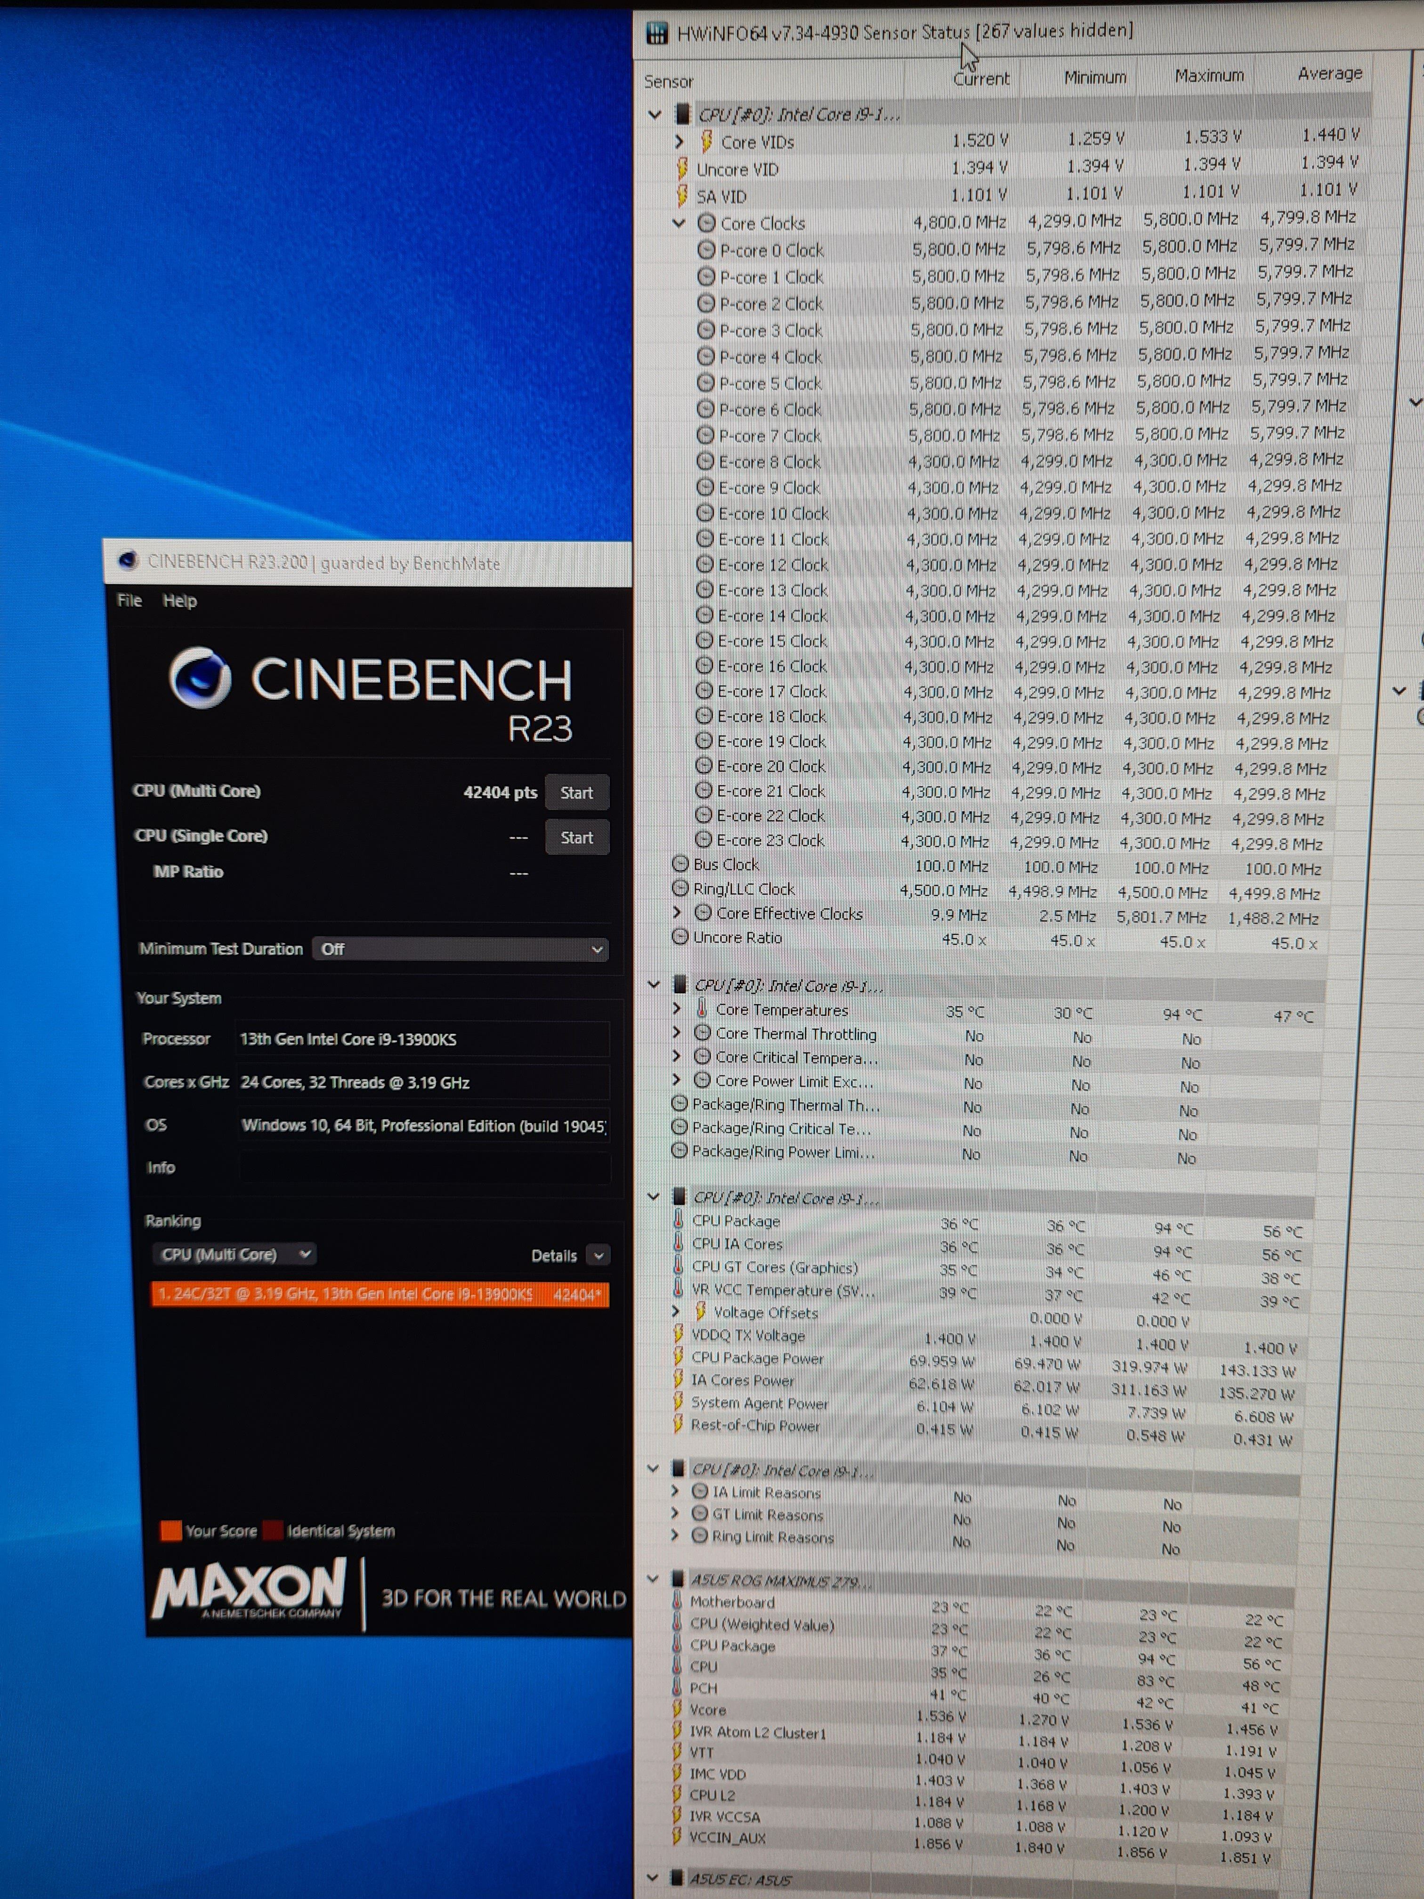Click the E-core 8 Clock clock icon

point(705,461)
